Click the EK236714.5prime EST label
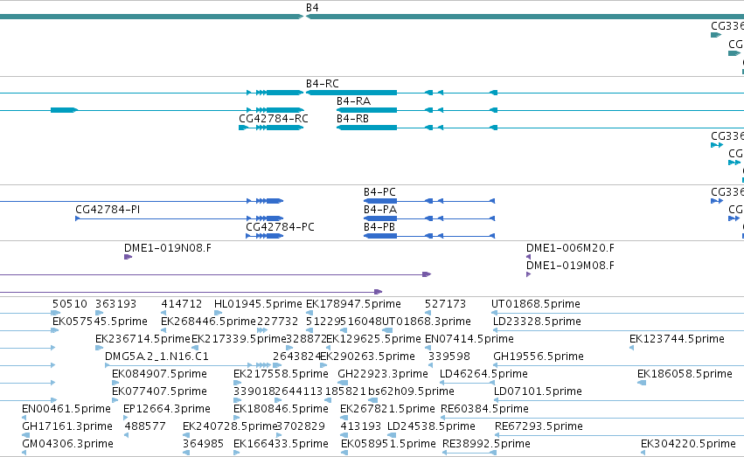The width and height of the screenshot is (744, 457). pyautogui.click(x=143, y=339)
